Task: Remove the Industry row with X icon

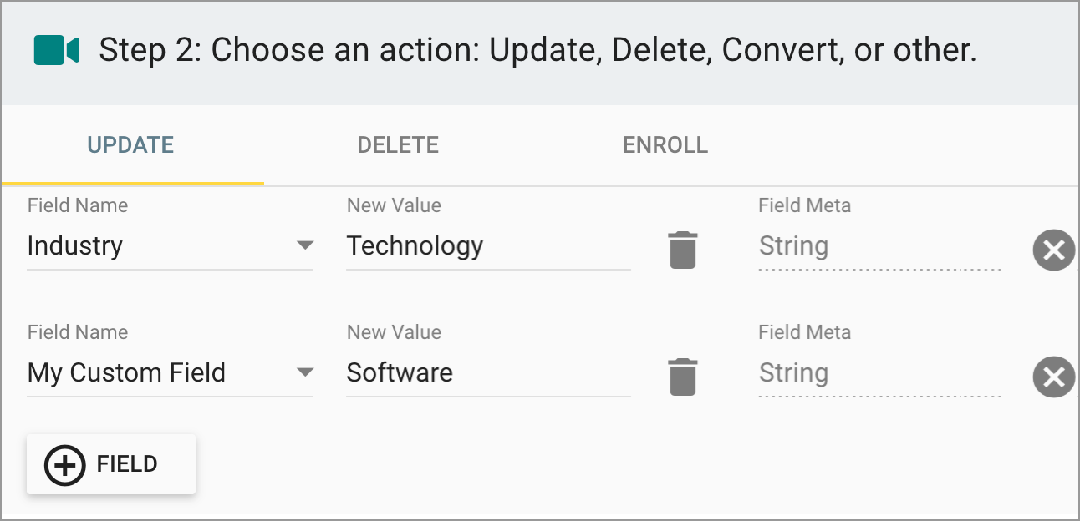Action: (1054, 250)
